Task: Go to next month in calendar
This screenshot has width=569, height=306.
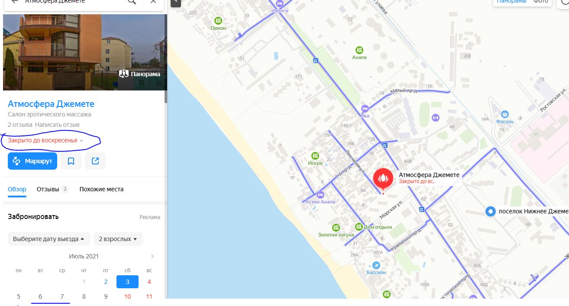Action: [152, 256]
